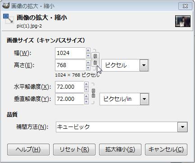The height and width of the screenshot is (163, 195).
Task: Click the 'pic(1).jpg-2' filename text
Action: coord(29,26)
